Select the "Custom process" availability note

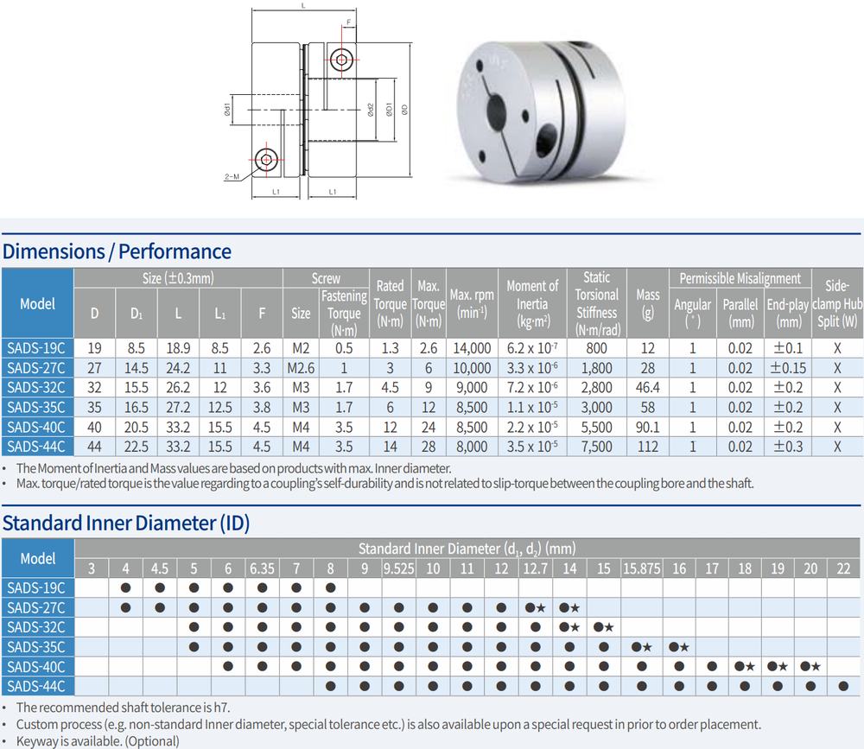[389, 724]
